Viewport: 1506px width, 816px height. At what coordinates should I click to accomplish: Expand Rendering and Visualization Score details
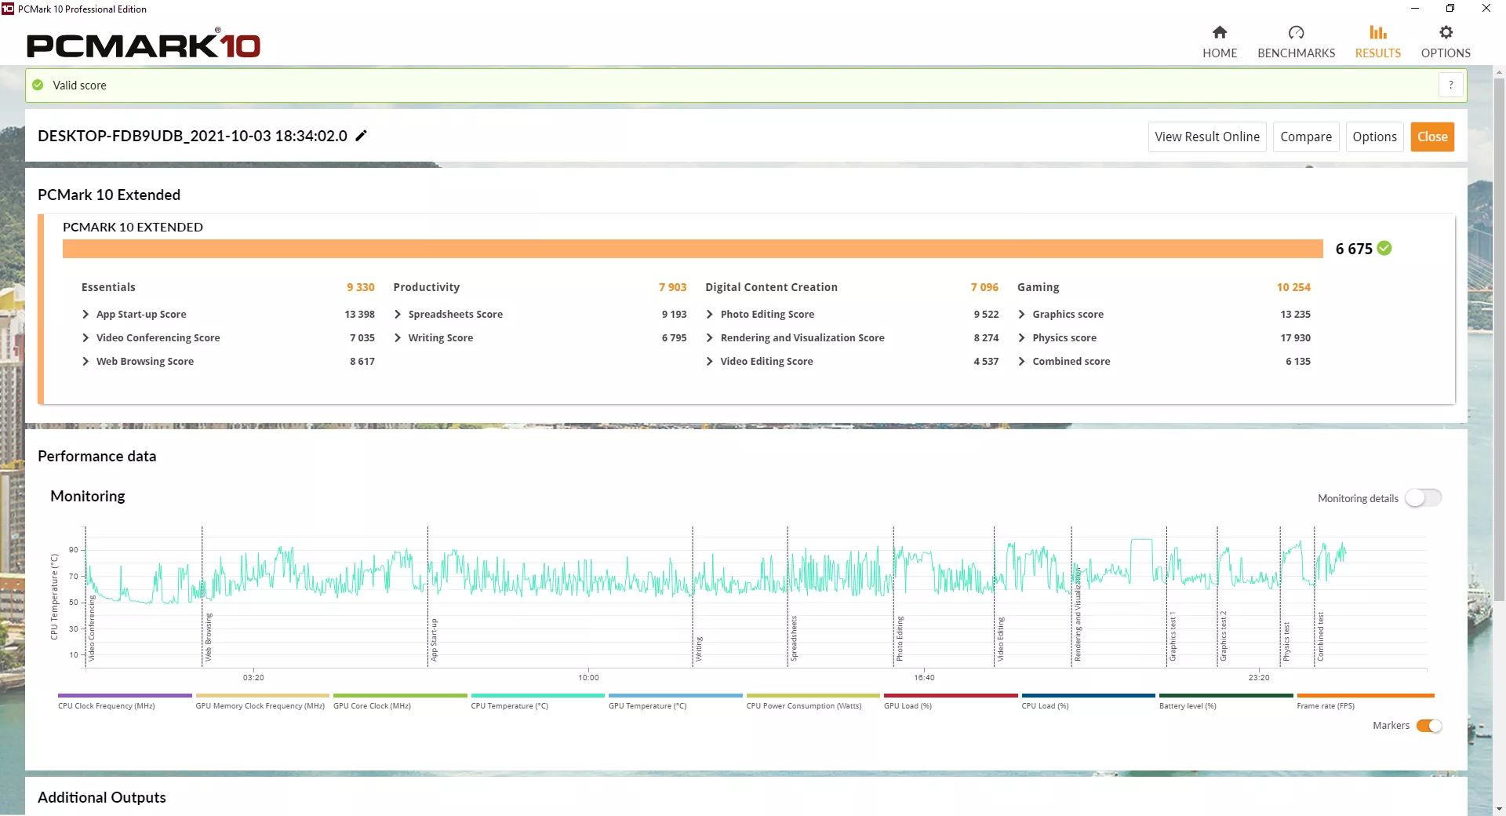click(710, 337)
